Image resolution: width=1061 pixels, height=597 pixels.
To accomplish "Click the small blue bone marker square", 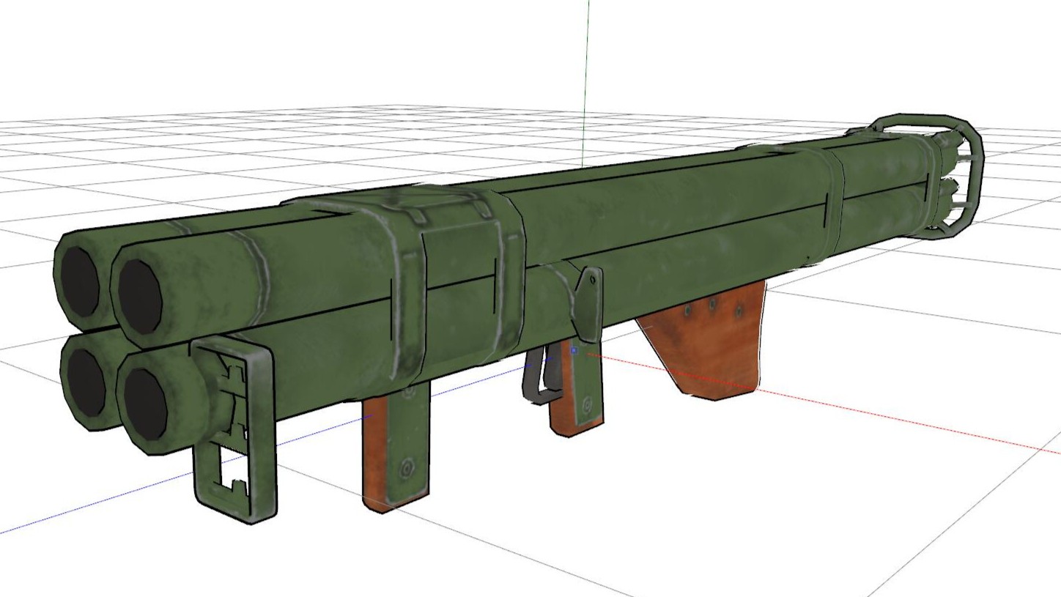I will coord(574,351).
